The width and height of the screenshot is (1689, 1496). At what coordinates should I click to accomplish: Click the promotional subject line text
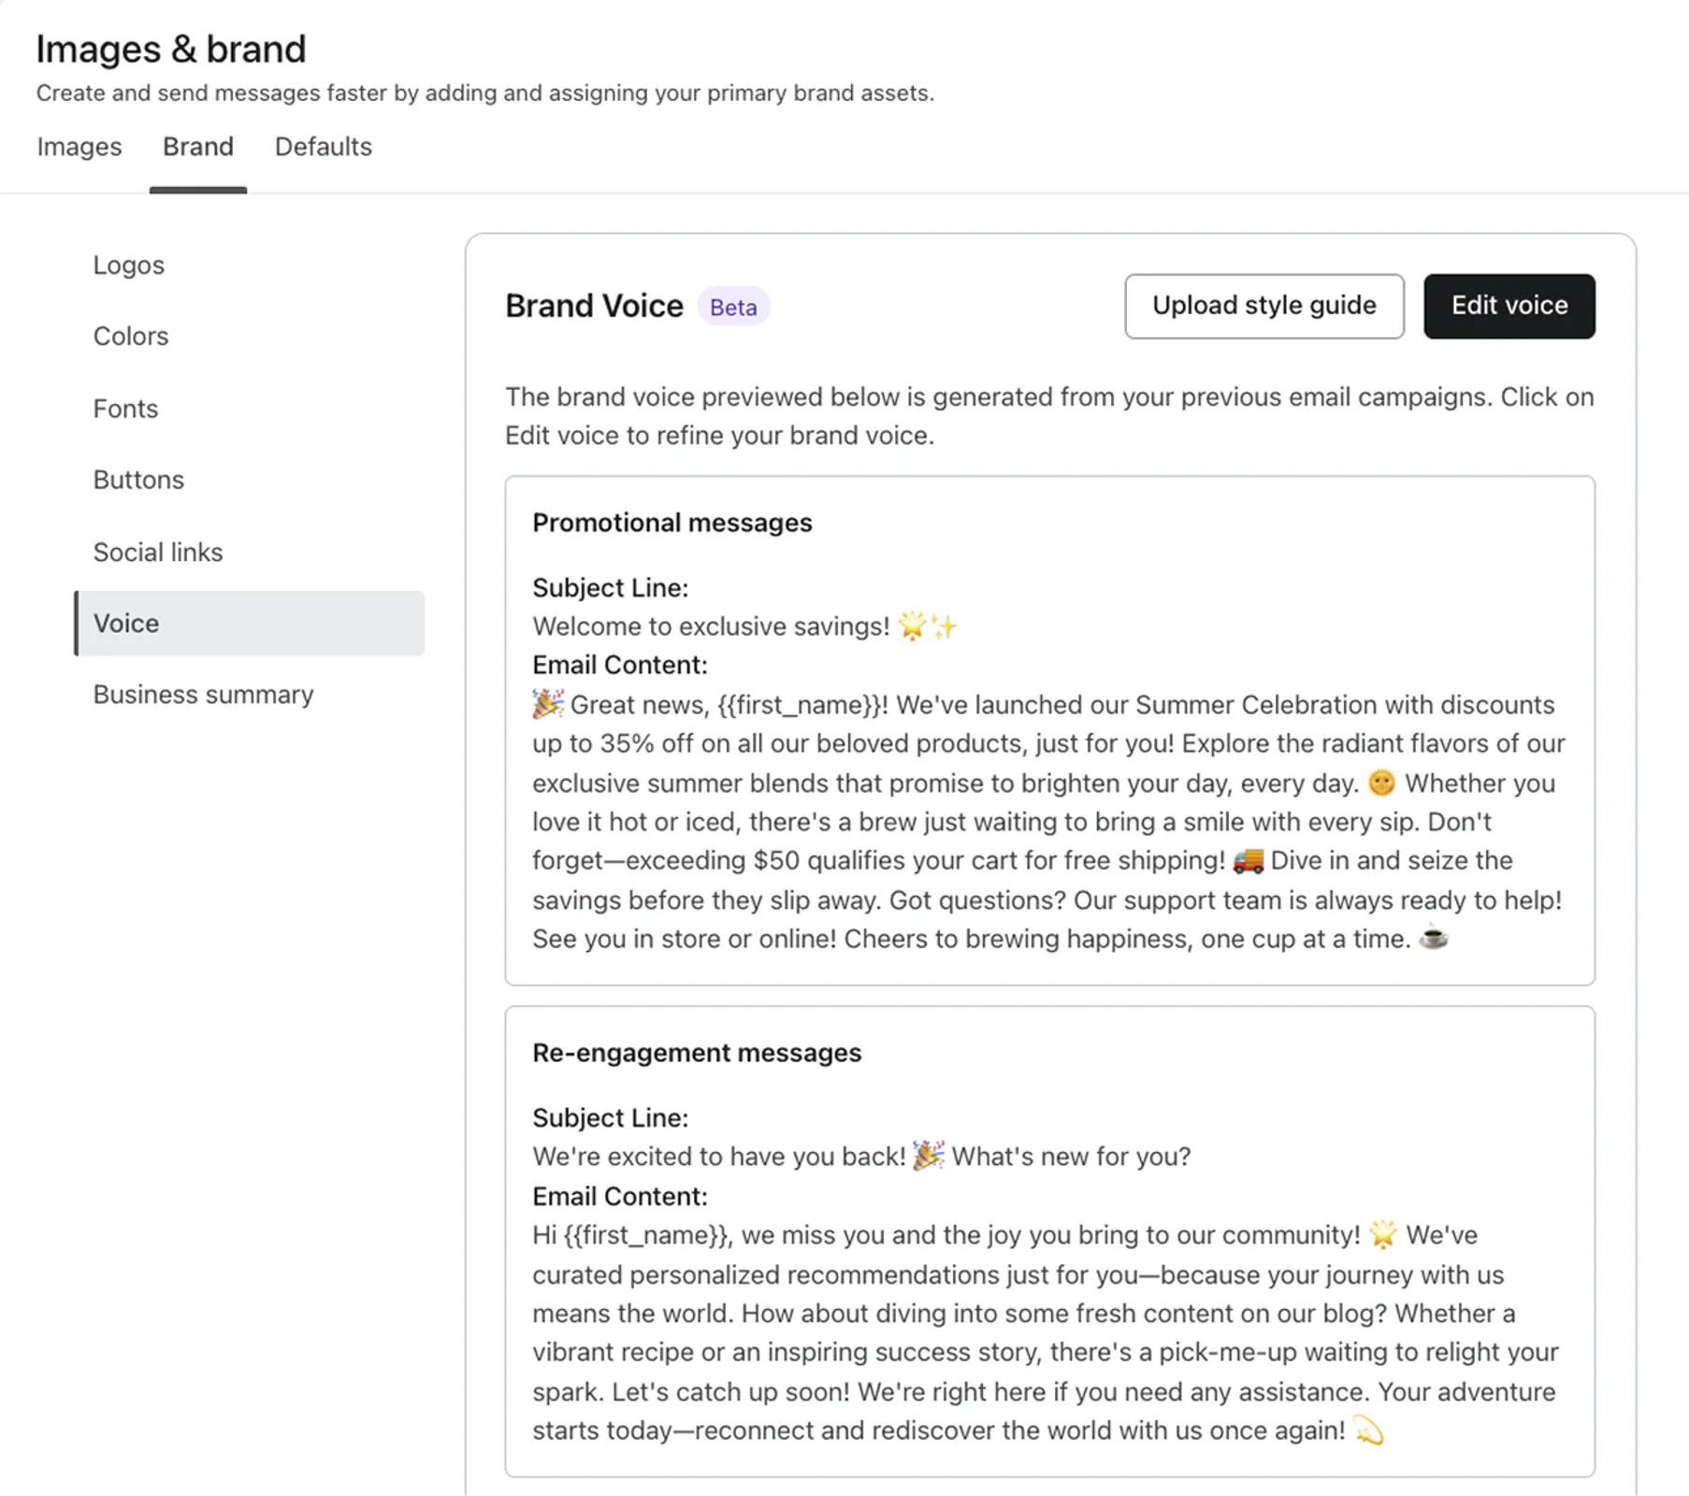click(743, 626)
